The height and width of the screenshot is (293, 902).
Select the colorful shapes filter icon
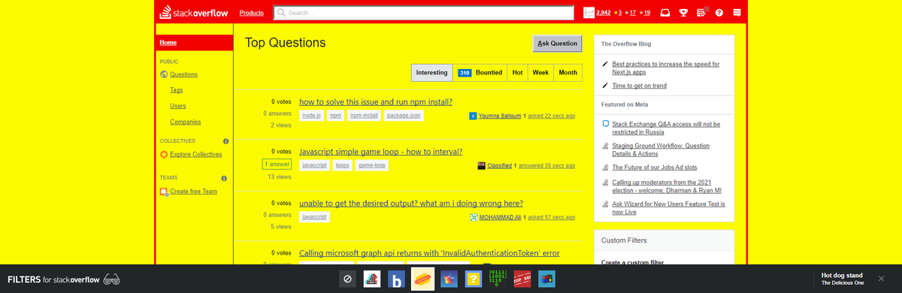pyautogui.click(x=449, y=279)
